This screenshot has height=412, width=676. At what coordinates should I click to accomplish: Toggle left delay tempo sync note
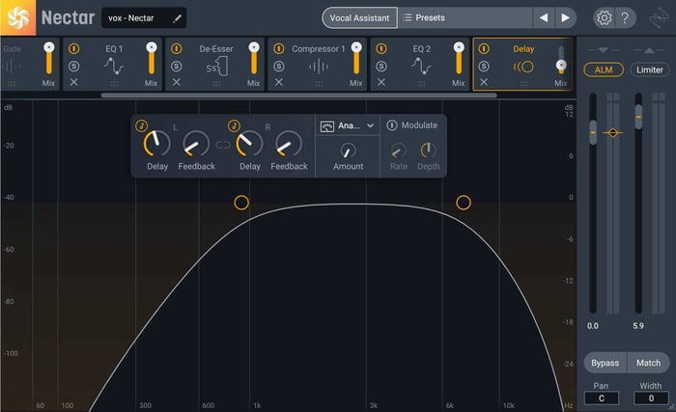pos(141,125)
